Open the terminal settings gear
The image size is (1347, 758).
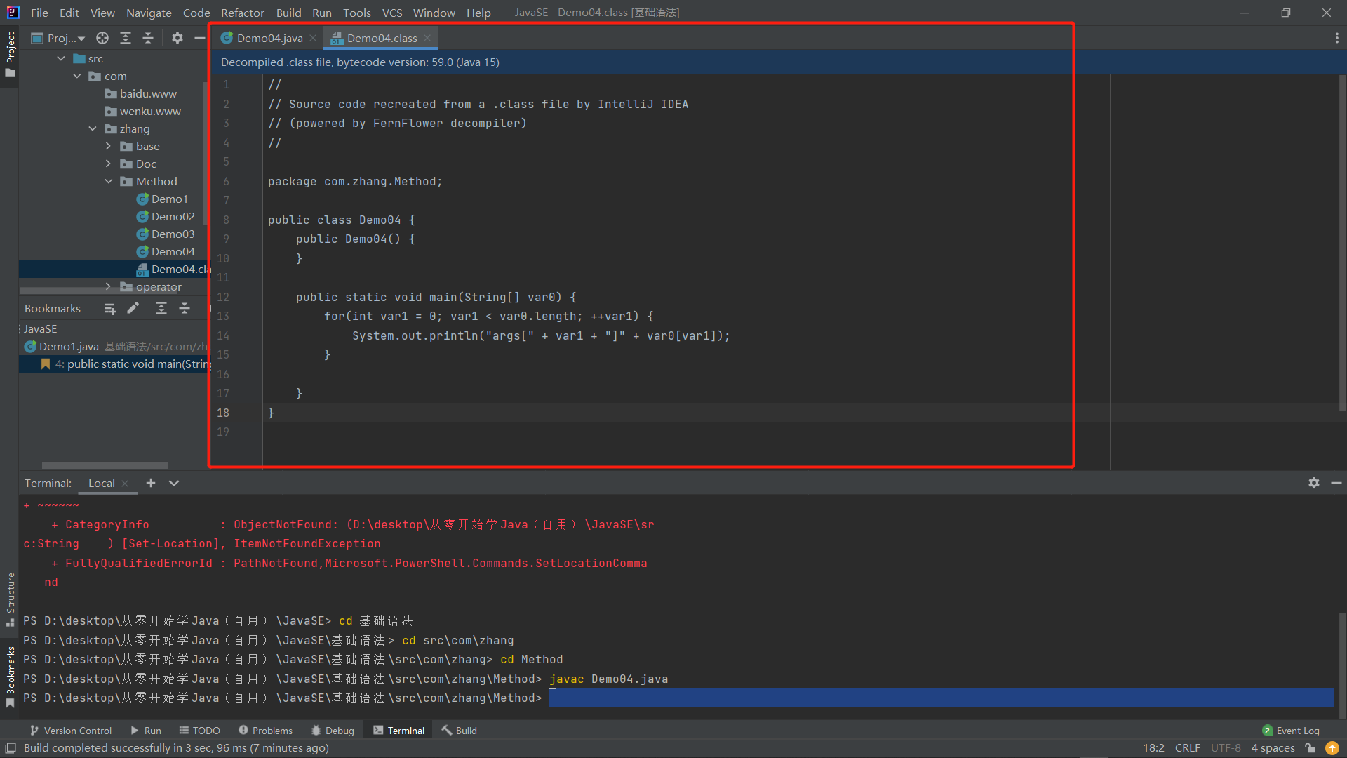(1314, 483)
